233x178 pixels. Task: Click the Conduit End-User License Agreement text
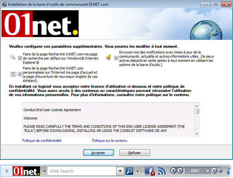coord(52,110)
